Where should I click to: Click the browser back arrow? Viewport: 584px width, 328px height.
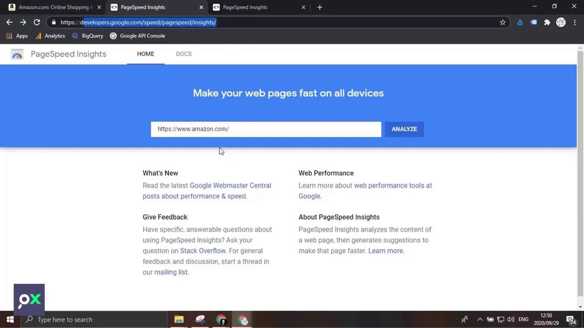pos(9,22)
